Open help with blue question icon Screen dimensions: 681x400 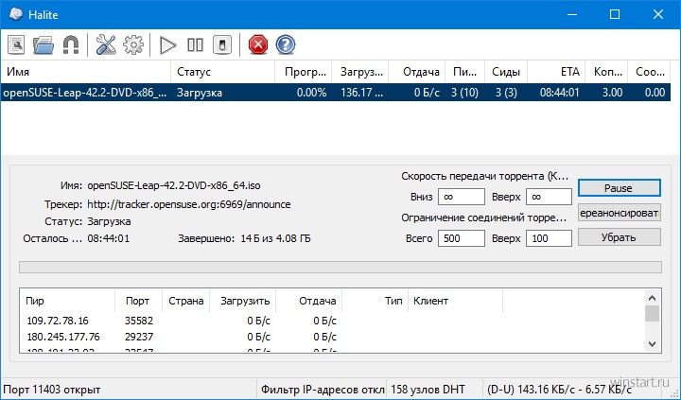point(286,44)
